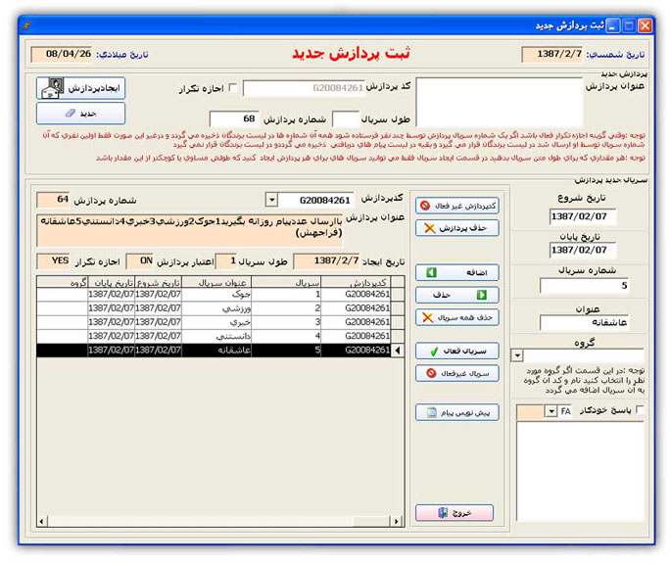Select highlighted row عاشقانه in table
The image size is (671, 563).
pyautogui.click(x=220, y=350)
